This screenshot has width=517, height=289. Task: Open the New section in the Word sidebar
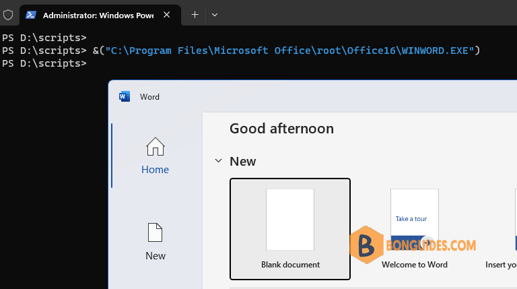pos(156,242)
